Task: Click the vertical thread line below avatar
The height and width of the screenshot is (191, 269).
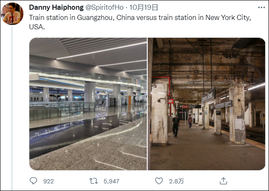Action: (12, 106)
